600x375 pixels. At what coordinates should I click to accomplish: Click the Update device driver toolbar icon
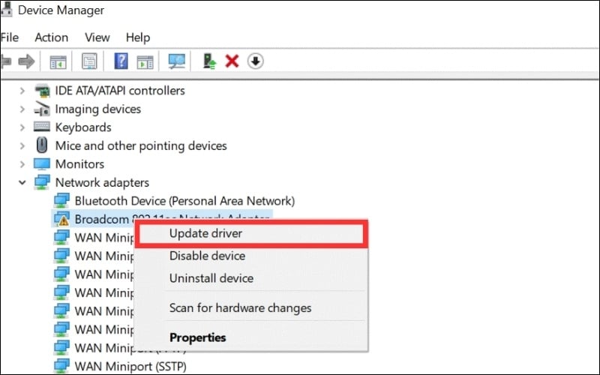[x=209, y=61]
